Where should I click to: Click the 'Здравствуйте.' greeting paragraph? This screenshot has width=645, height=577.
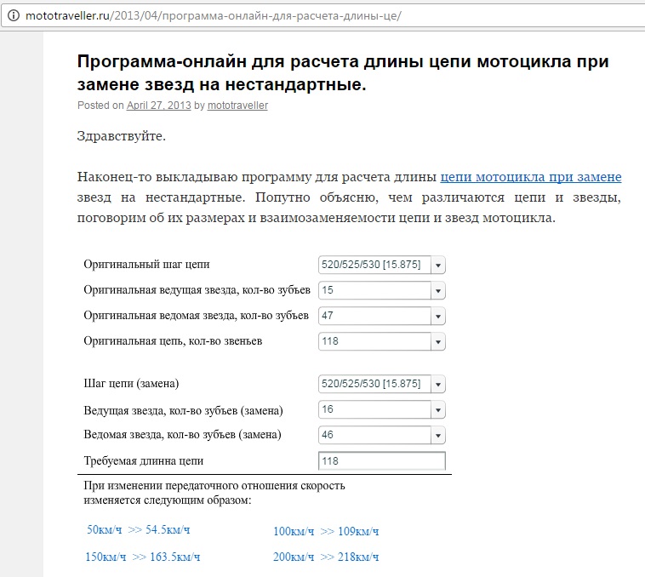[x=121, y=136]
